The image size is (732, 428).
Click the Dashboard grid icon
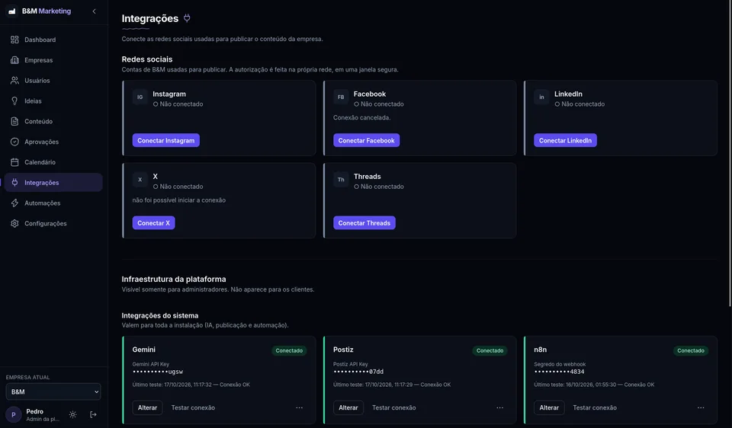[x=15, y=40]
